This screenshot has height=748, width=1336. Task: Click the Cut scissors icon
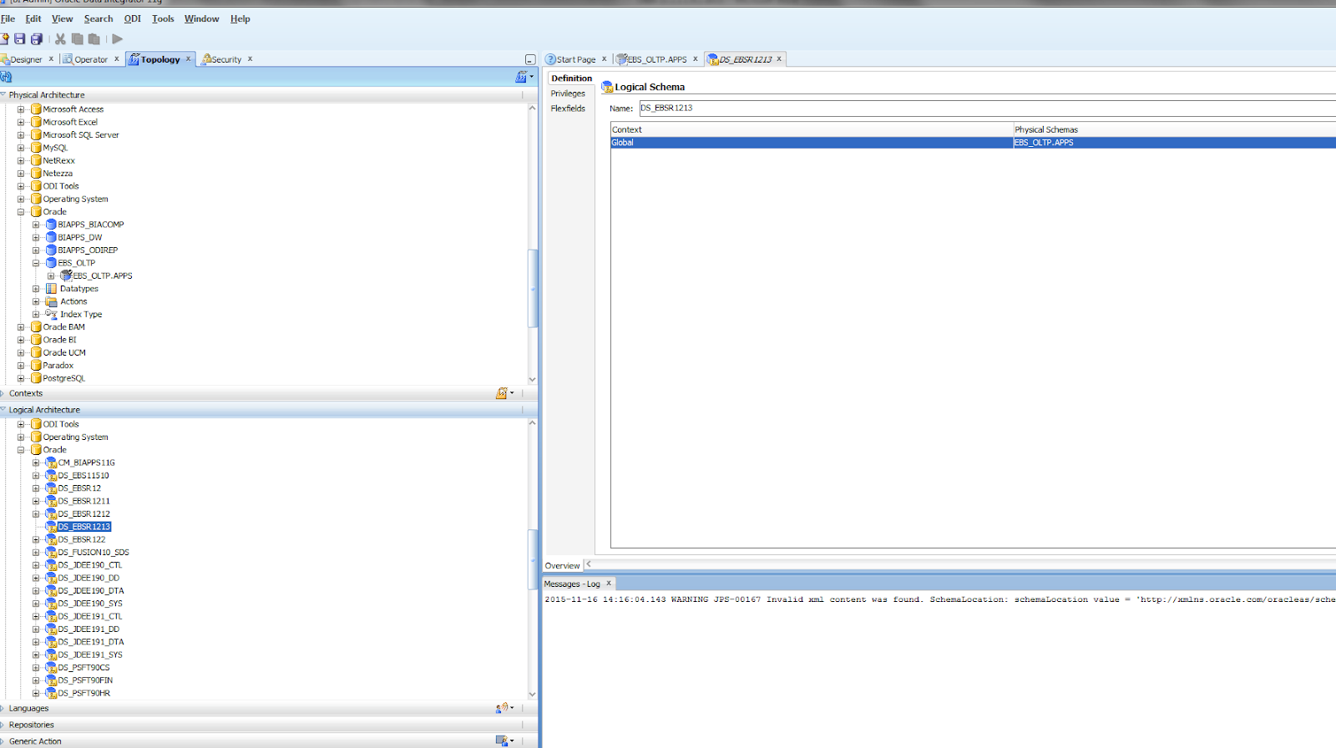click(x=60, y=38)
